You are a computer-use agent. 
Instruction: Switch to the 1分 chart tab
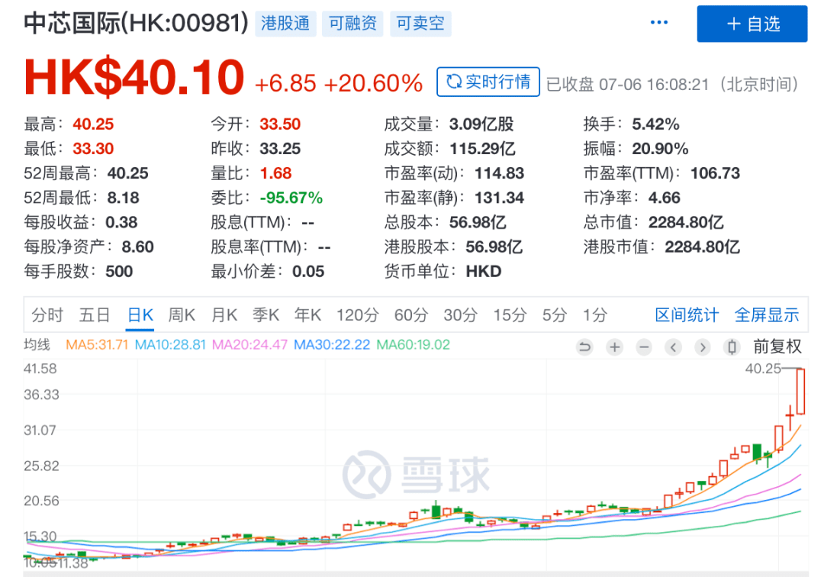coord(595,314)
